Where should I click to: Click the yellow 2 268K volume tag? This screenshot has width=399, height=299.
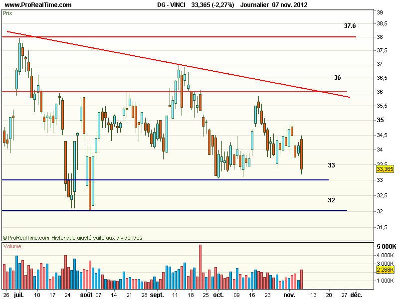pos(385,270)
